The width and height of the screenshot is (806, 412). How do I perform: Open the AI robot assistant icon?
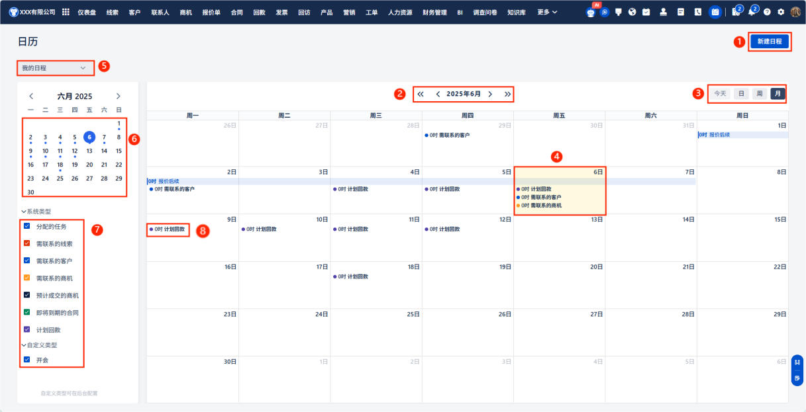pos(591,12)
